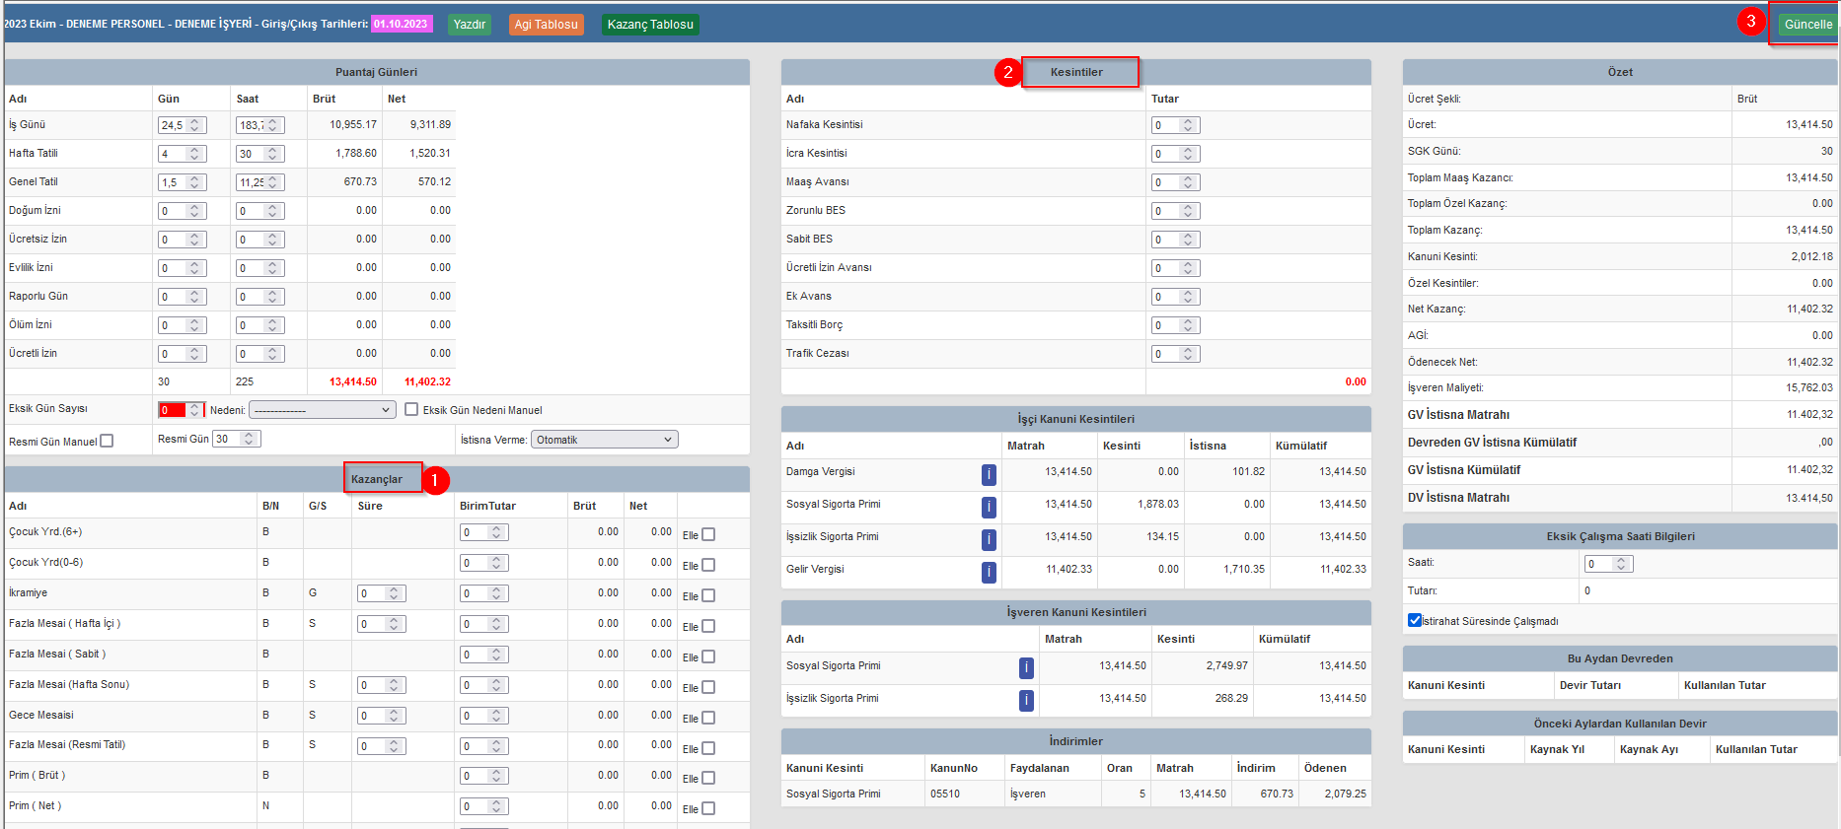Click Güncelle button
1841x829 pixels.
[x=1807, y=25]
